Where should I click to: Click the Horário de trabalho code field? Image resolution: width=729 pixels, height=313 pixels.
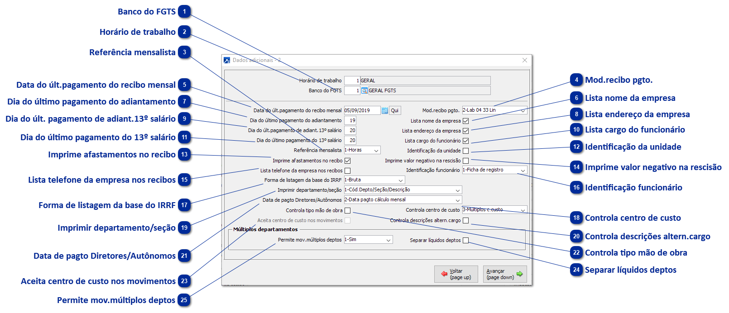[352, 81]
